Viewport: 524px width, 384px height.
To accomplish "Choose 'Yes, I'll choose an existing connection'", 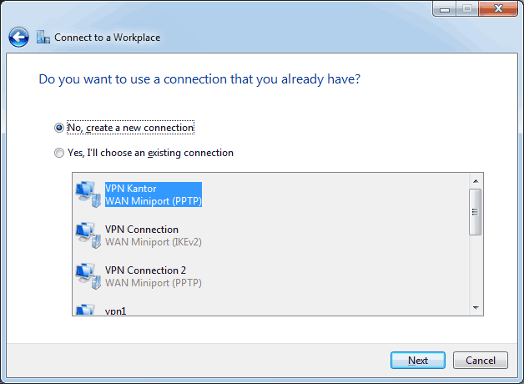I will tap(59, 153).
